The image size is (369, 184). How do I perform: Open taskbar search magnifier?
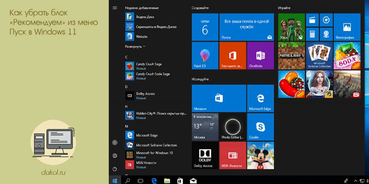[x=128, y=181]
